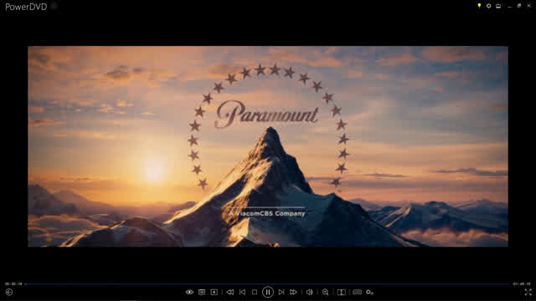The width and height of the screenshot is (536, 301).
Task: Close the PowerDVD window
Action: (528, 6)
